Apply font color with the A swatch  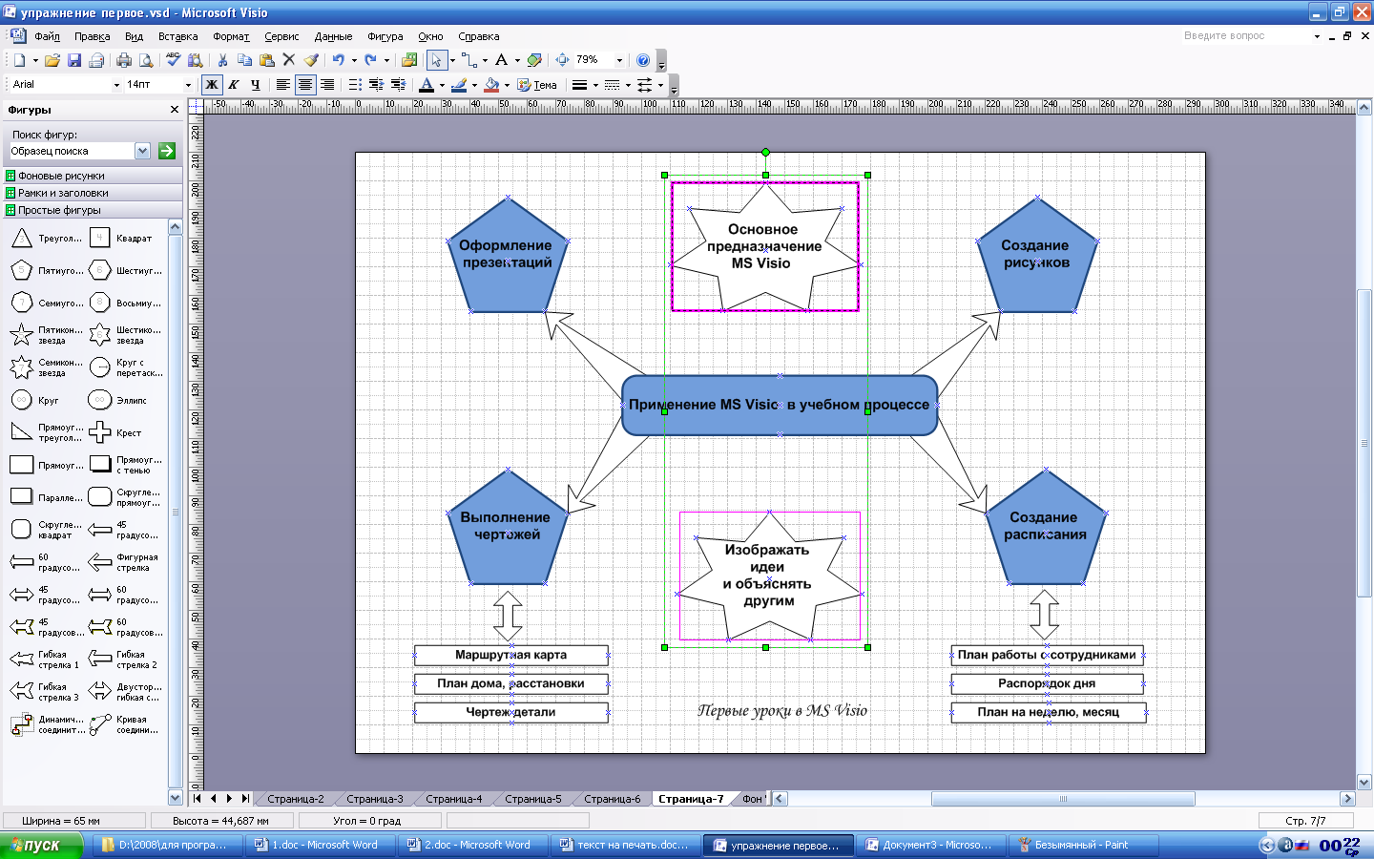pyautogui.click(x=427, y=85)
